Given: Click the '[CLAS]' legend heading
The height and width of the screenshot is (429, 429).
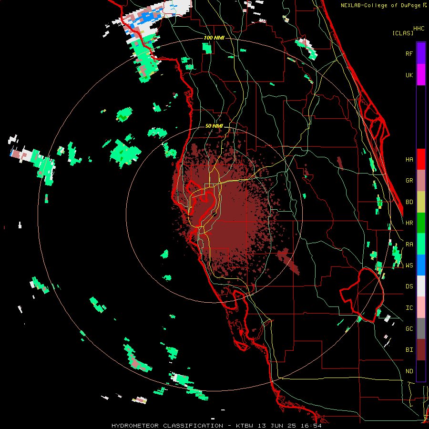Looking at the screenshot, I should [x=403, y=33].
